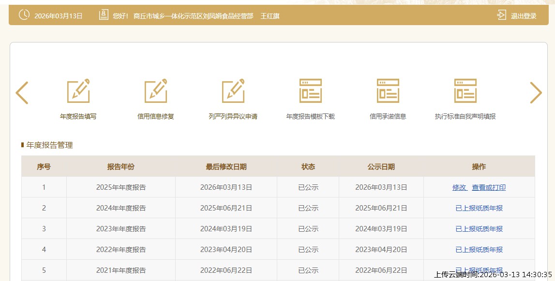
Task: Click the 年度报告模板下载 icon
Action: 311,91
